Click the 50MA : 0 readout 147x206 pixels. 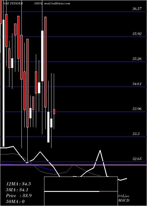click(x=15, y=202)
